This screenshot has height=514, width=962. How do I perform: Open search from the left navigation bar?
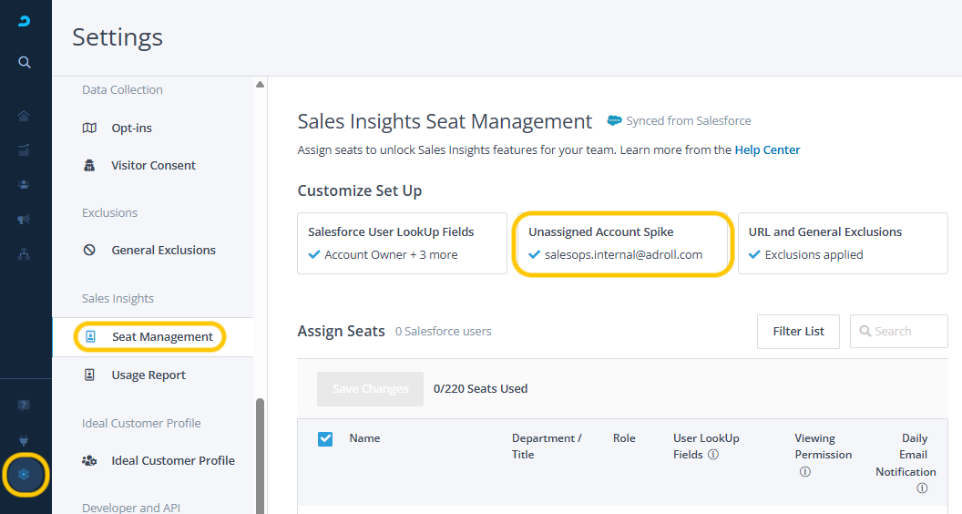click(x=25, y=62)
